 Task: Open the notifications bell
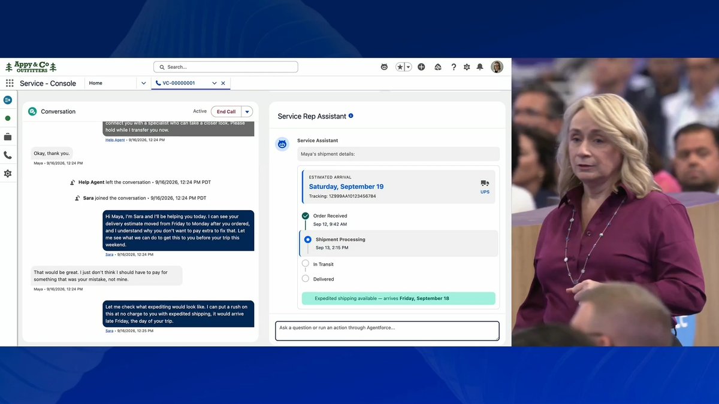[480, 67]
